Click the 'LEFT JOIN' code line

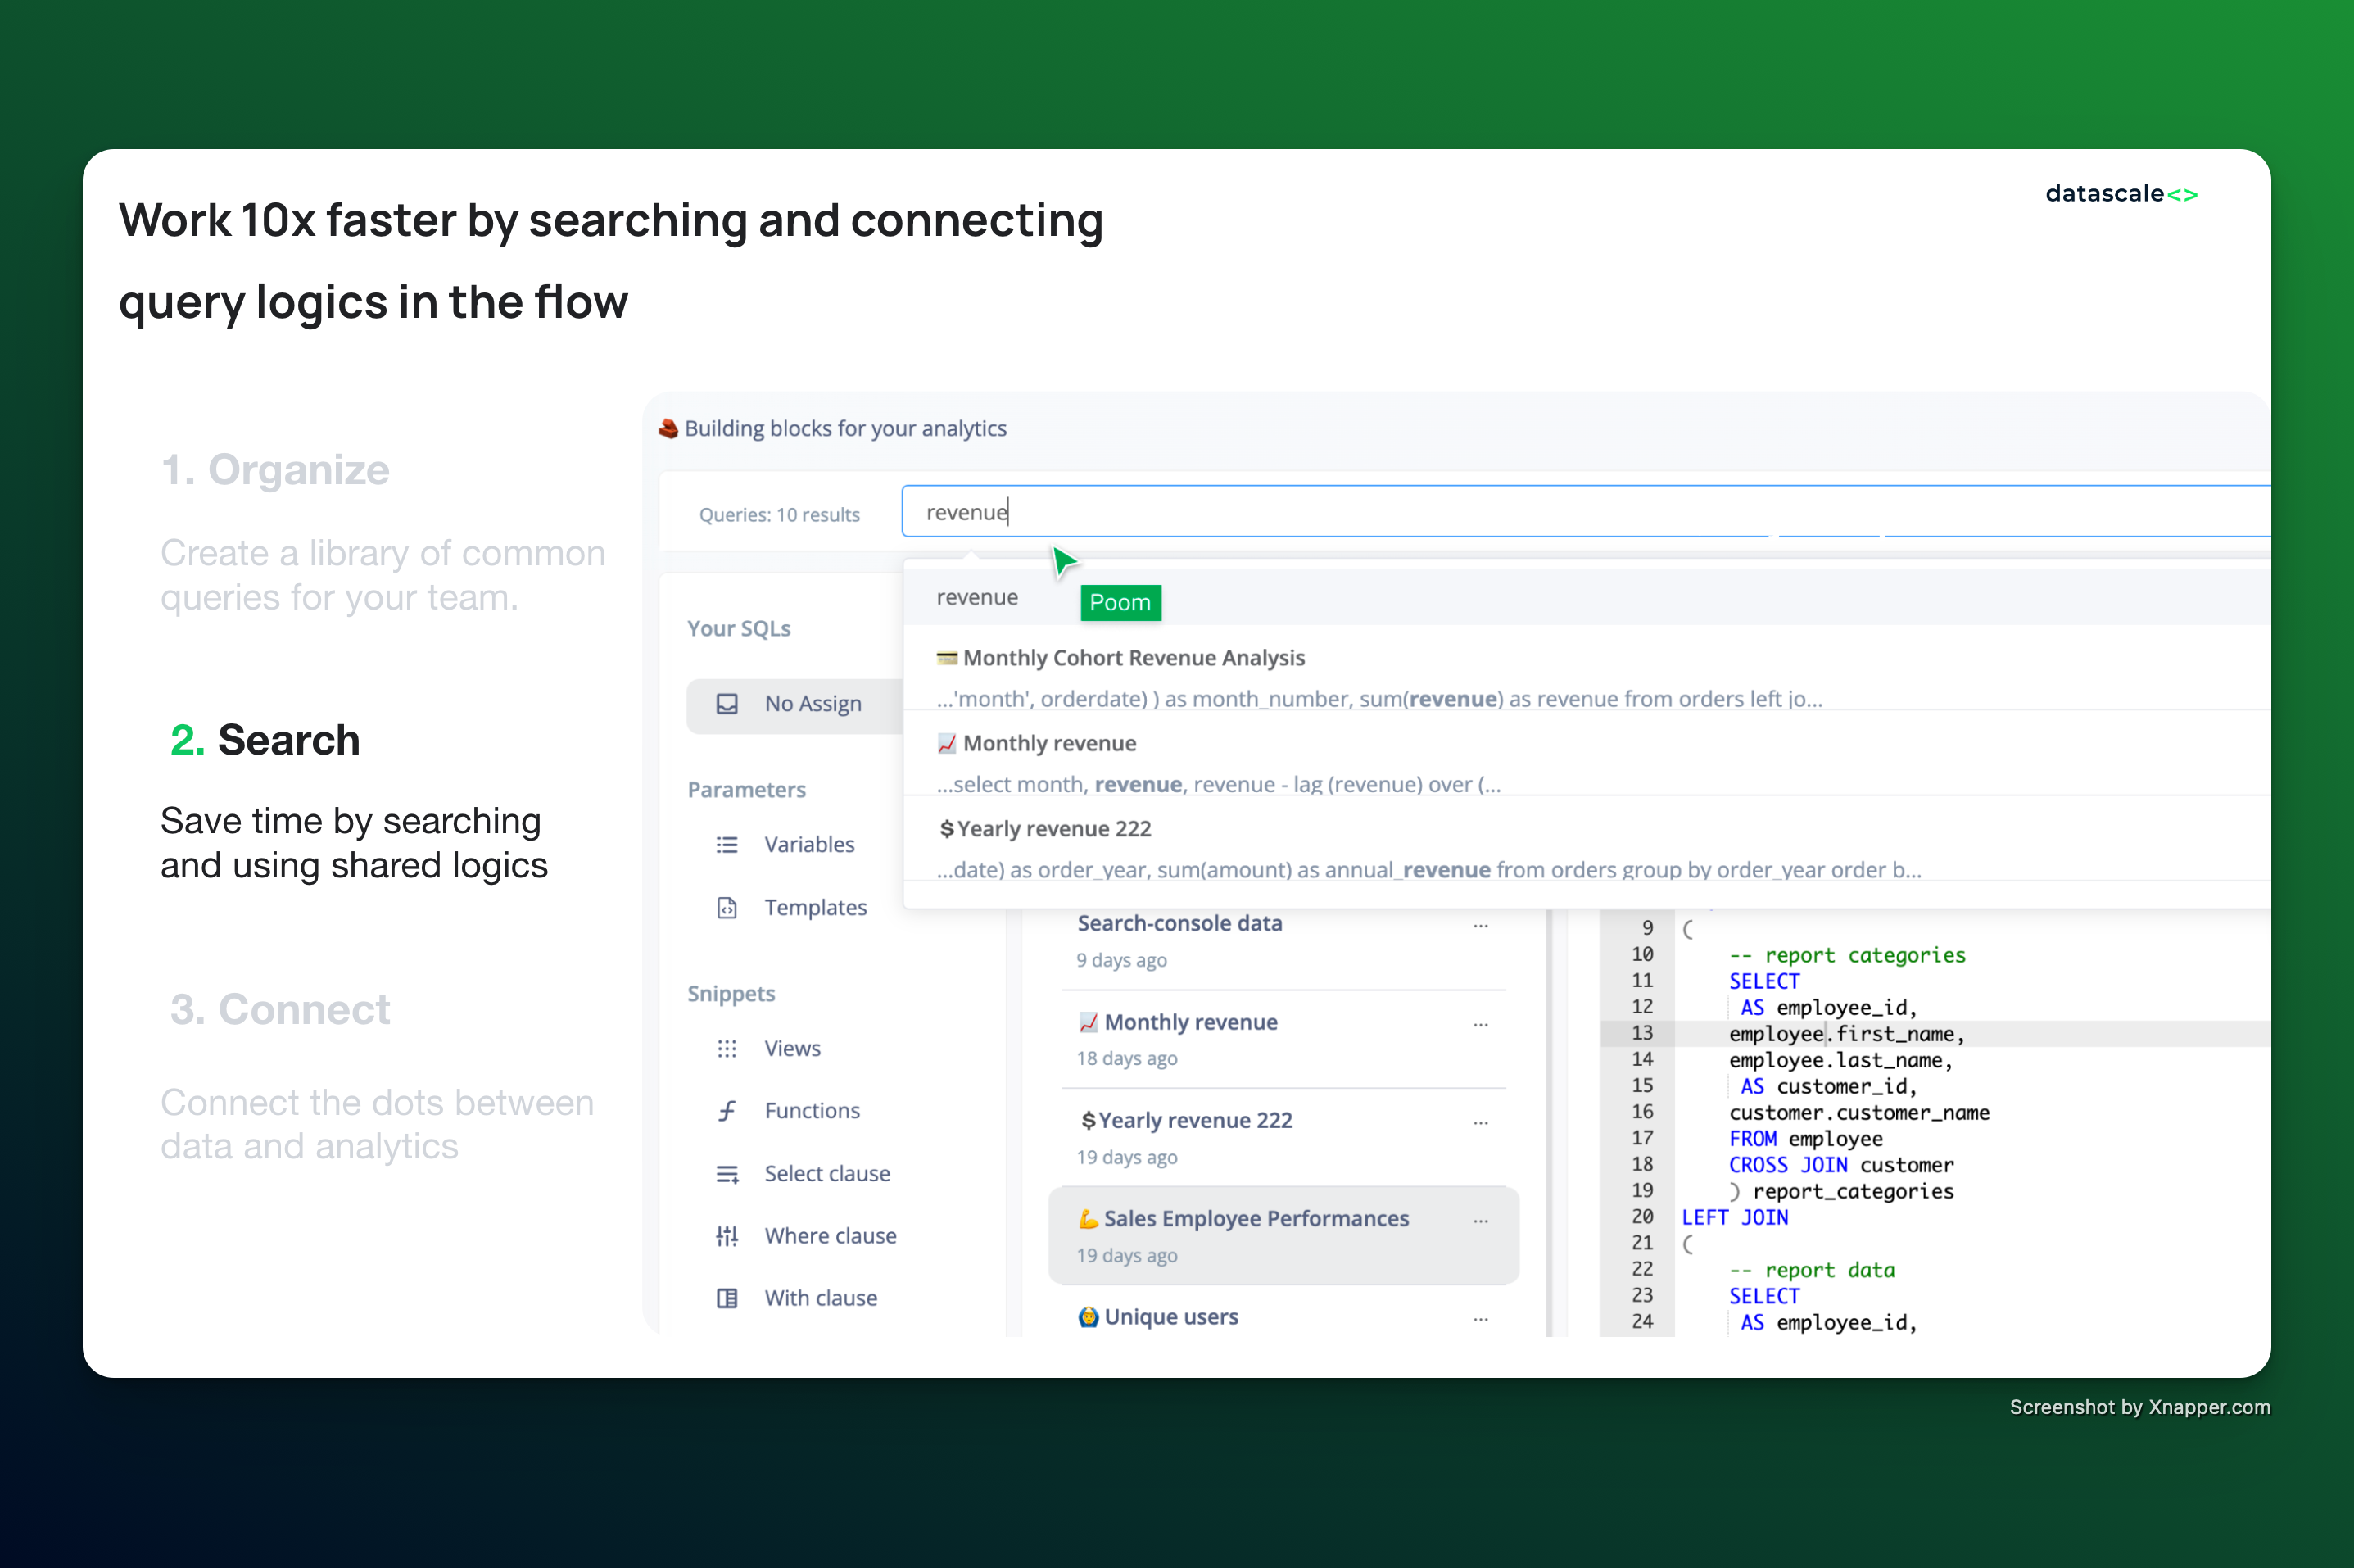[x=1734, y=1217]
